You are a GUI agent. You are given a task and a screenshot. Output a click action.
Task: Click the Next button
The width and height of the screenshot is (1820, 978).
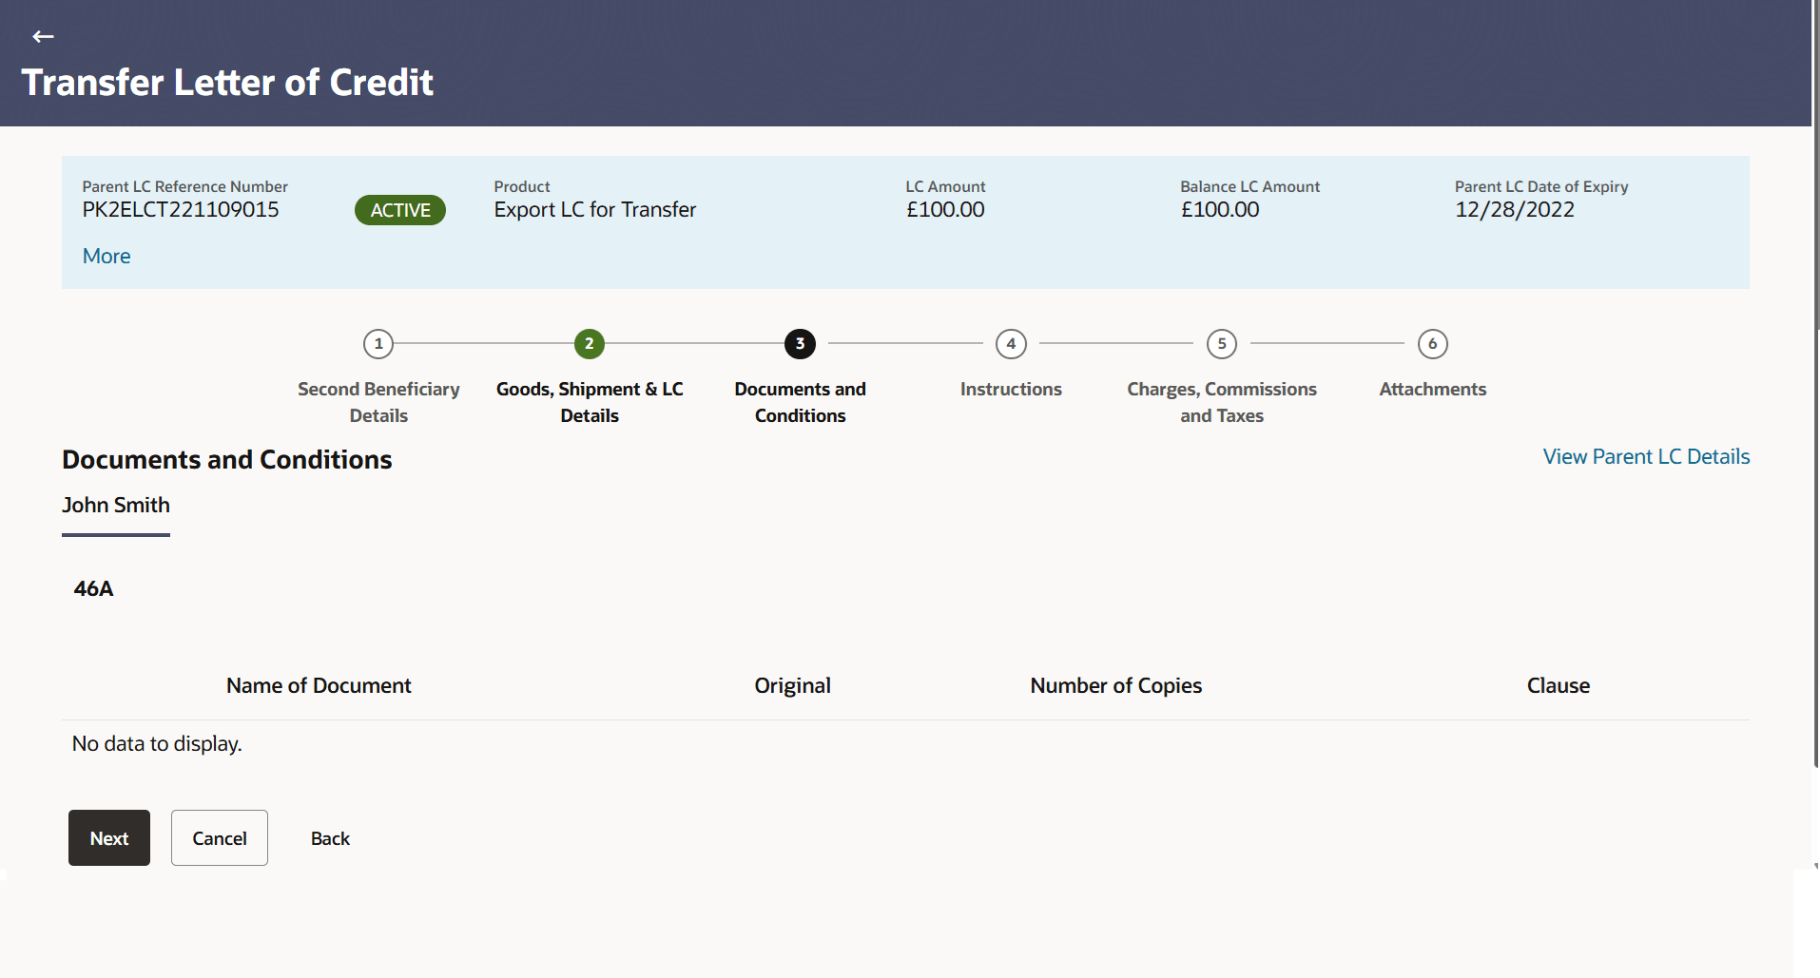click(x=108, y=837)
